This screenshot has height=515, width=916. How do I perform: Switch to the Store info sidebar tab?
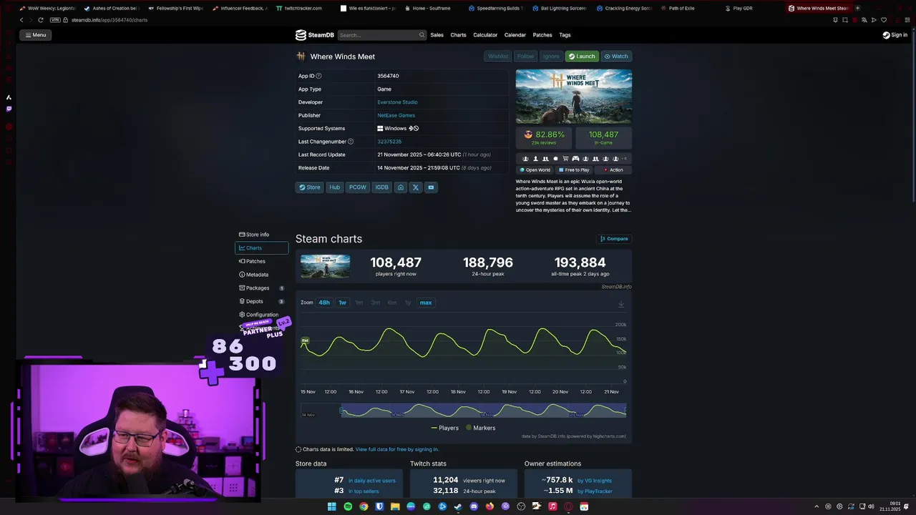pos(261,235)
